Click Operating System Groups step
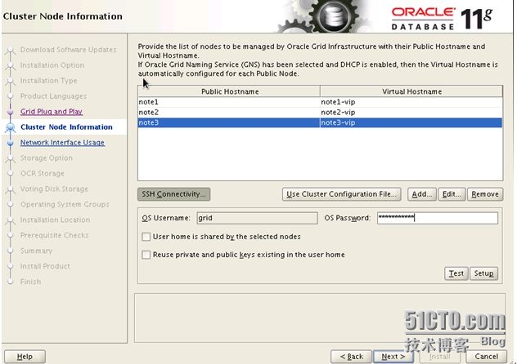The width and height of the screenshot is (517, 364). (x=65, y=204)
